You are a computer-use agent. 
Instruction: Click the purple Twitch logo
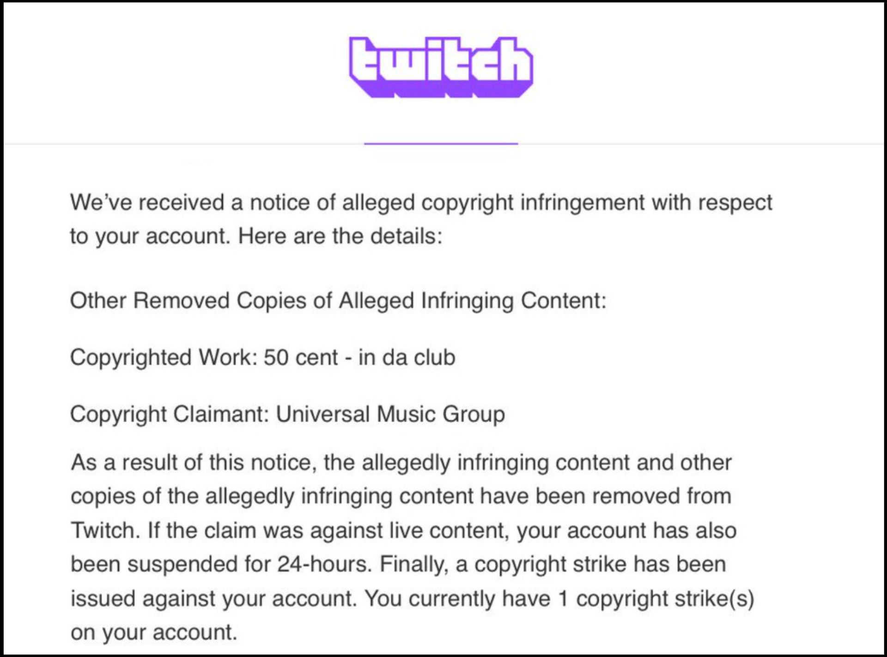coord(441,66)
